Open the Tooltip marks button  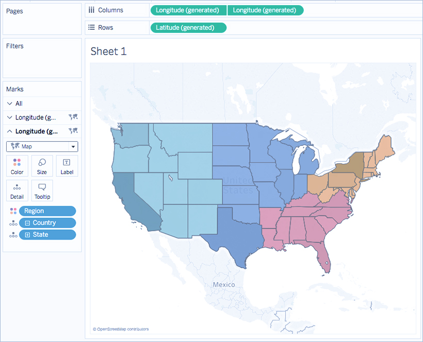(42, 191)
